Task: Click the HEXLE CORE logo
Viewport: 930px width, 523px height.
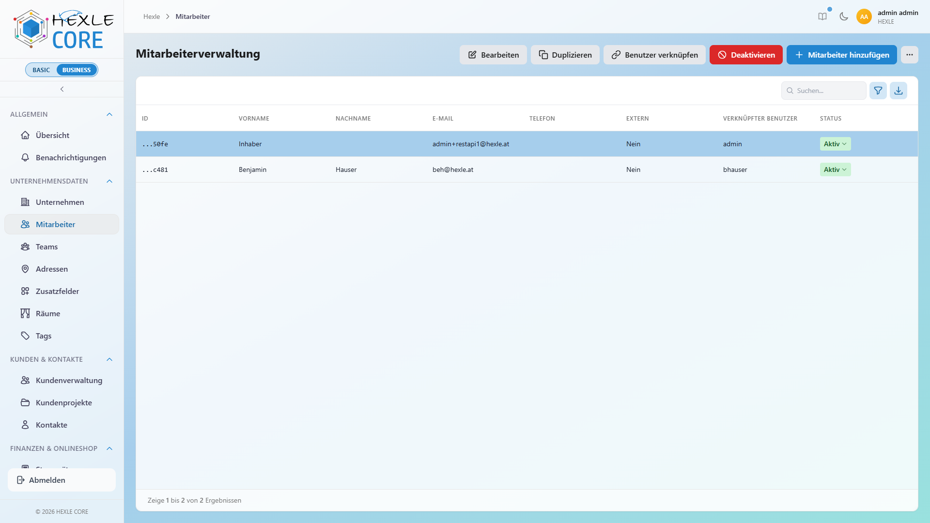Action: click(x=63, y=29)
